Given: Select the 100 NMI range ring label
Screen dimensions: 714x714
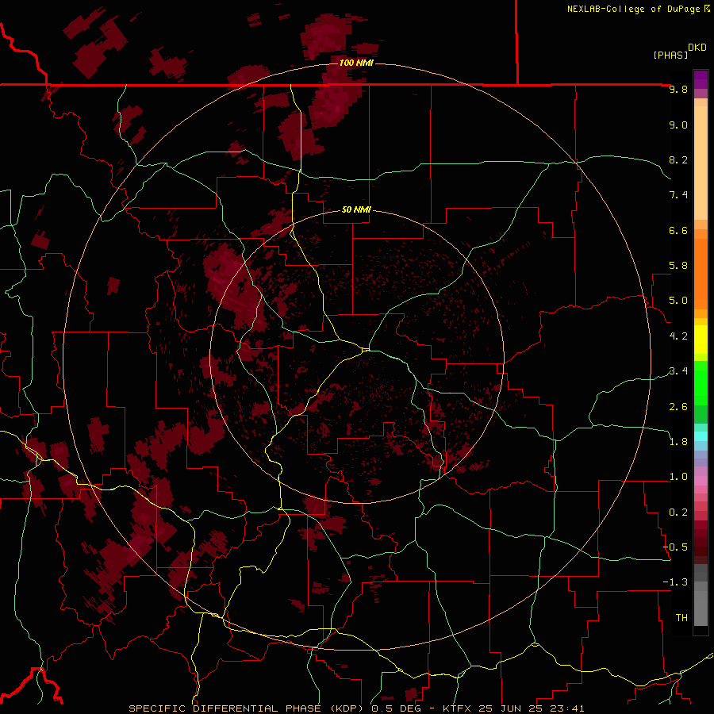Looking at the screenshot, I should pos(356,63).
